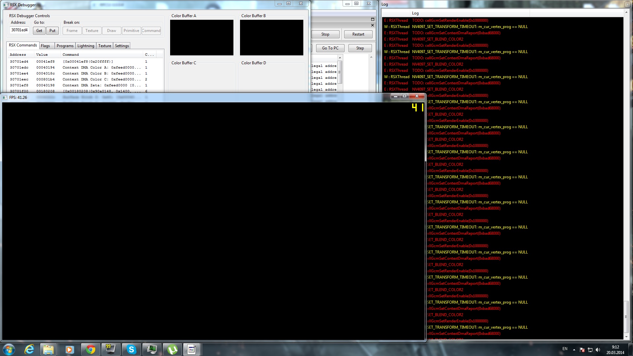Switch to the Flags tab

(45, 46)
